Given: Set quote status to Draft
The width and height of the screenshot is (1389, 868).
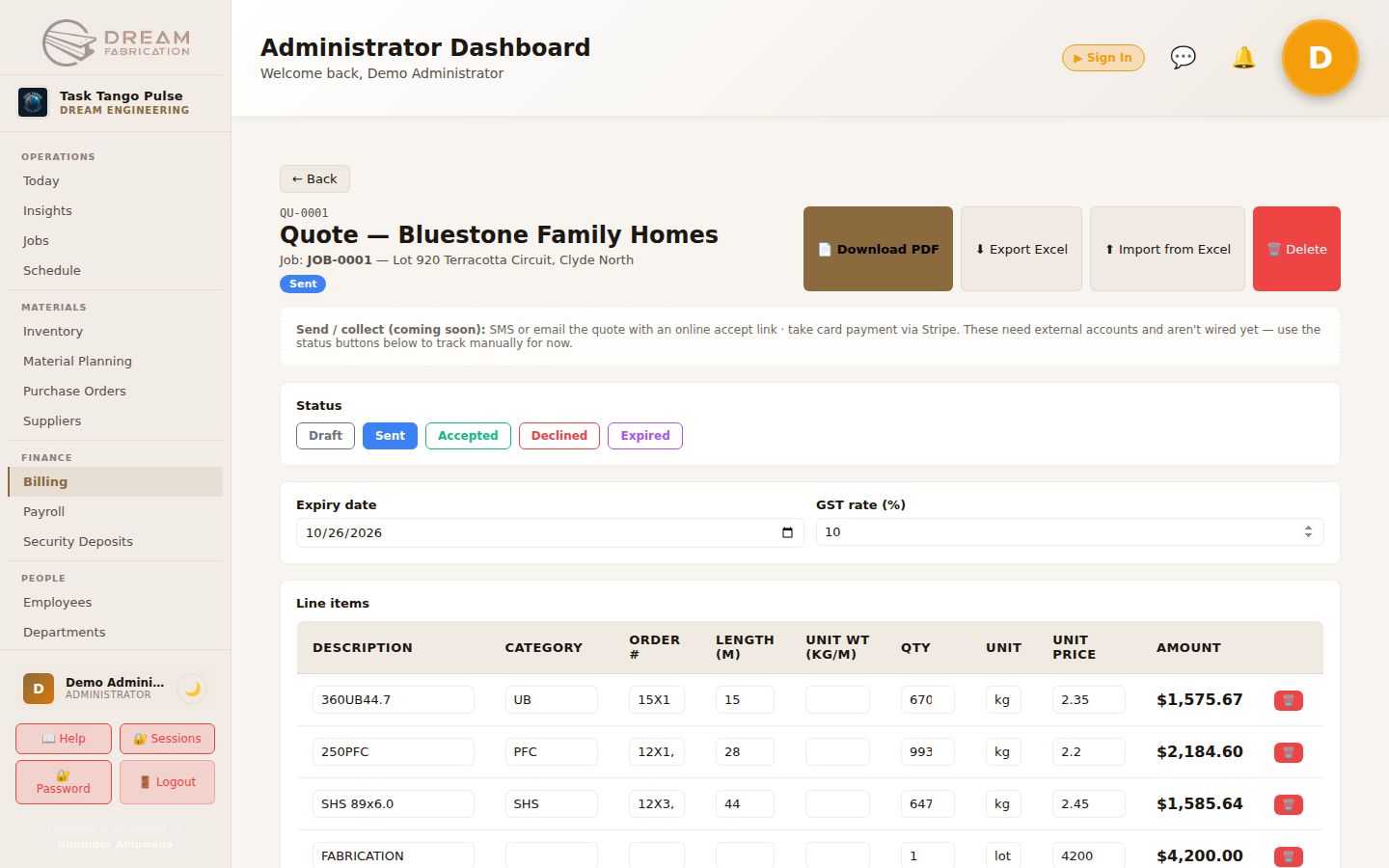Looking at the screenshot, I should [325, 436].
